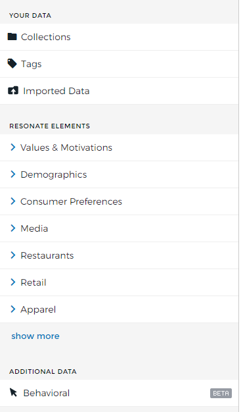Image resolution: width=243 pixels, height=412 pixels.
Task: Click the Imported Data upload icon
Action: point(13,91)
